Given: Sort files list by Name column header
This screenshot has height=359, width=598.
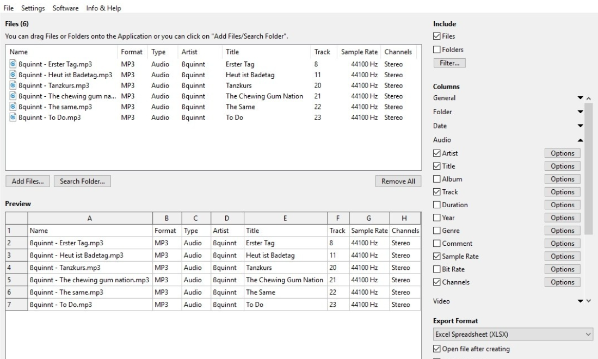Looking at the screenshot, I should click(61, 52).
